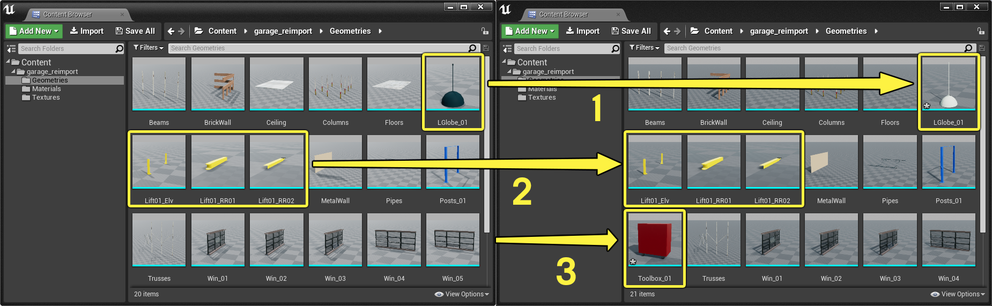Viewport: 992px width, 306px height.
Task: Collapse the garage_reimport folder in left tree
Action: coord(13,71)
